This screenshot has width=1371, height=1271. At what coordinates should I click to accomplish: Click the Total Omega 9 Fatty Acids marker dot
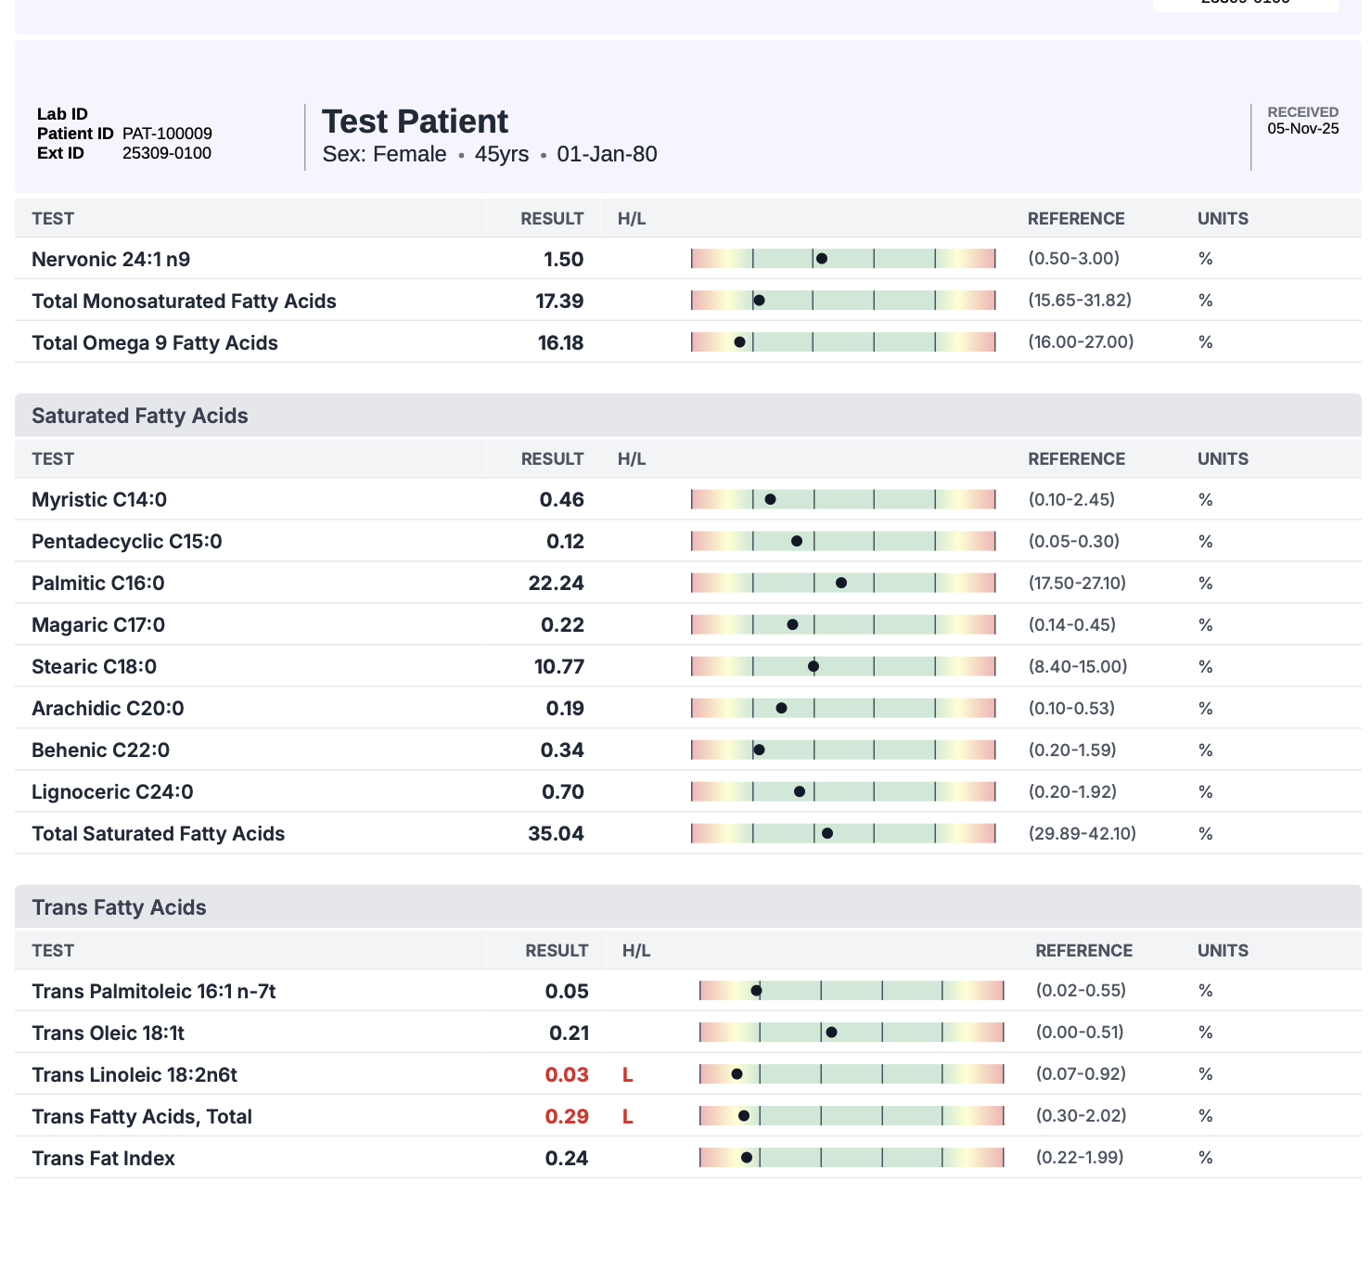pos(739,342)
